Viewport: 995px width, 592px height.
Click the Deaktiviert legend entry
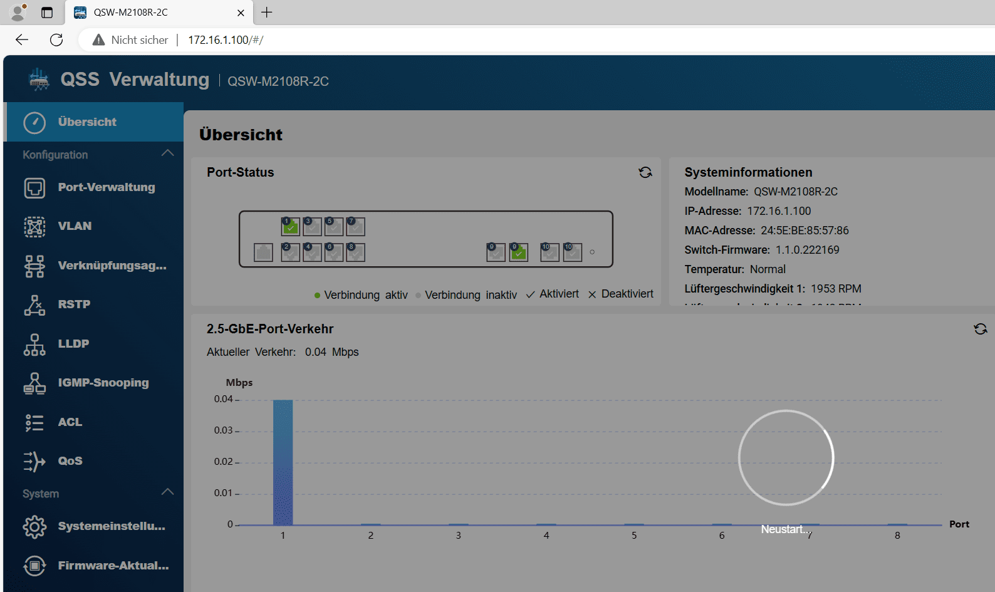620,294
